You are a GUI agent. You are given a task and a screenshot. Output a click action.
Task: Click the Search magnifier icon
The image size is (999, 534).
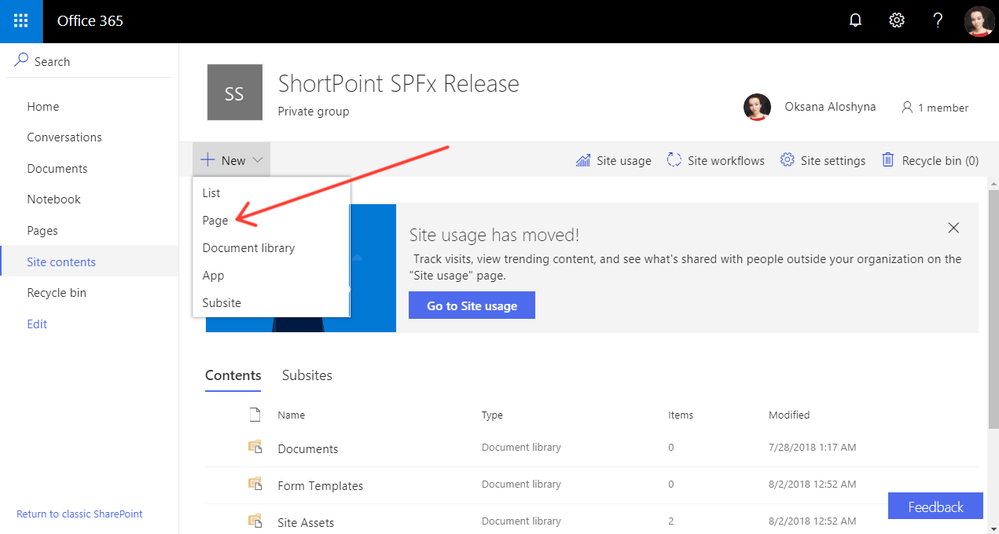19,60
